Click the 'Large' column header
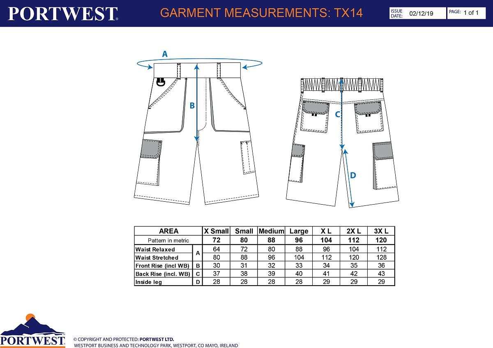The height and width of the screenshot is (348, 493). tap(299, 231)
